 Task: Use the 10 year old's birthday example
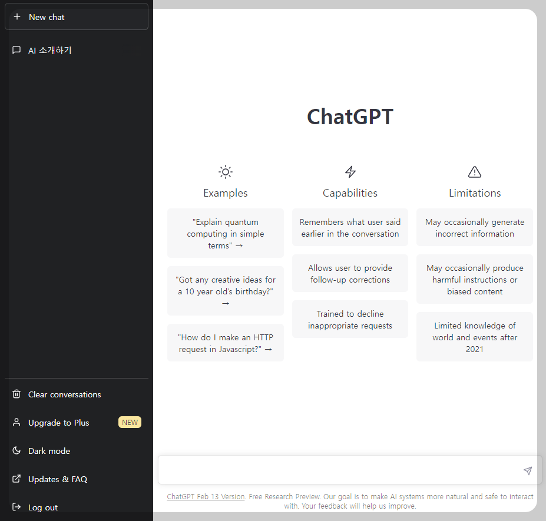(x=226, y=291)
